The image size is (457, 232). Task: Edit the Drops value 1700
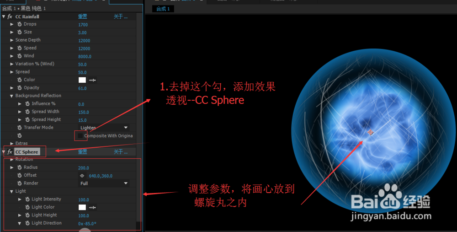[83, 25]
